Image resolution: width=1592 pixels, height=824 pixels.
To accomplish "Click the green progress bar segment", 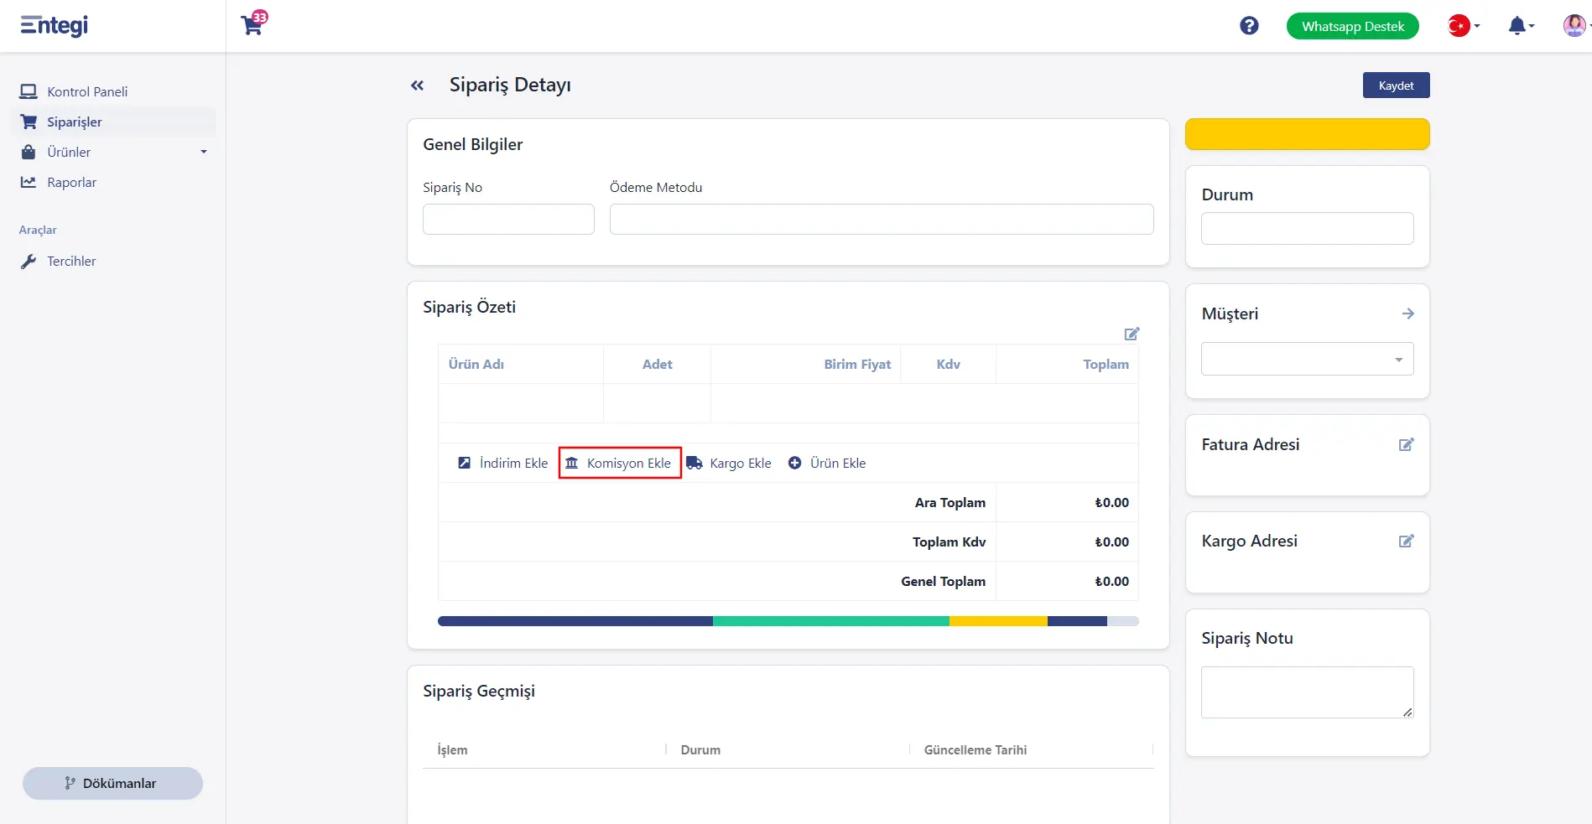I will pos(831,621).
